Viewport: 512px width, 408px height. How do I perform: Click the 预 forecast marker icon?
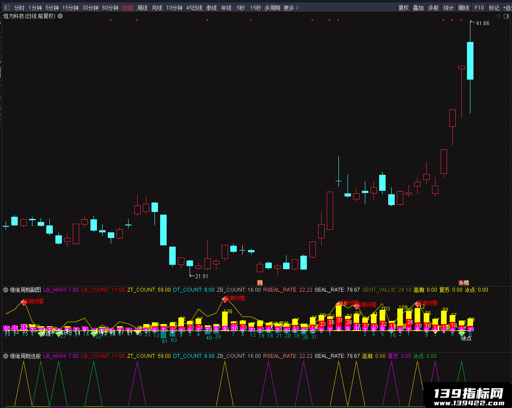(x=260, y=283)
